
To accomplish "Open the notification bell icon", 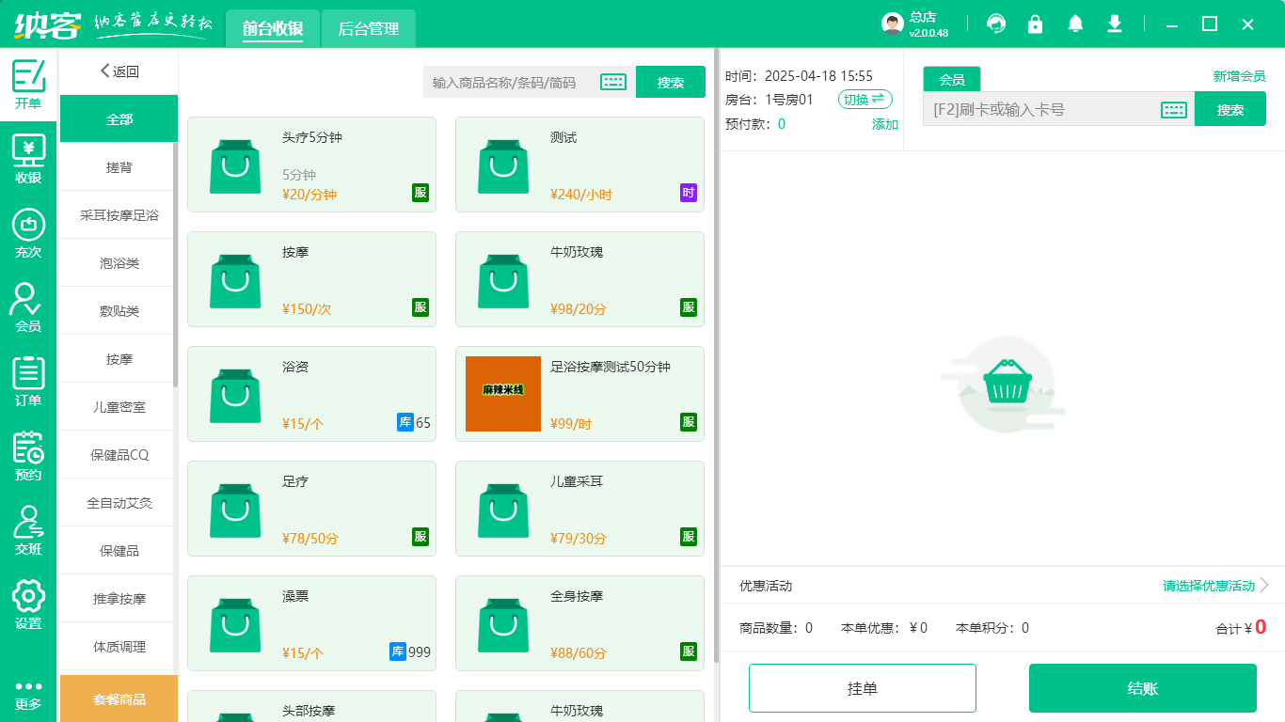I will 1075,24.
